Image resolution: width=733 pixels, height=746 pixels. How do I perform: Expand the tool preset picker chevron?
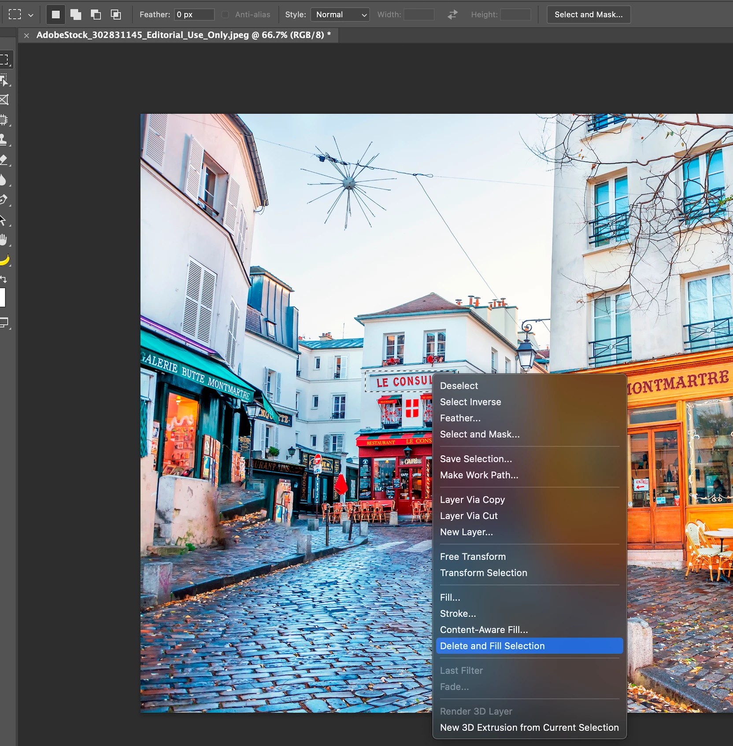31,15
